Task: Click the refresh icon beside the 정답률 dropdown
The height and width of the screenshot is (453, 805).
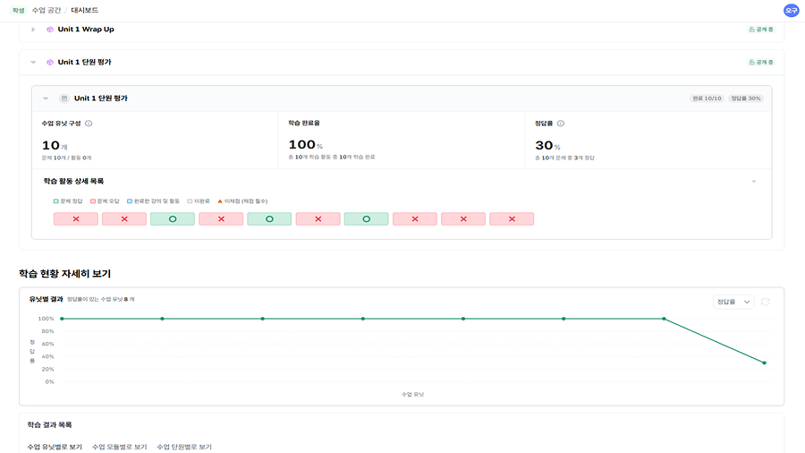Action: click(765, 302)
